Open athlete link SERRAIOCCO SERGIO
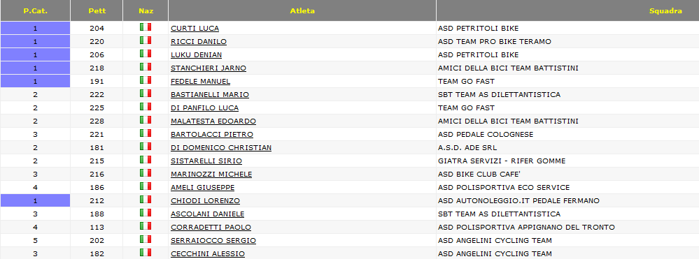699x259 pixels. coord(213,241)
